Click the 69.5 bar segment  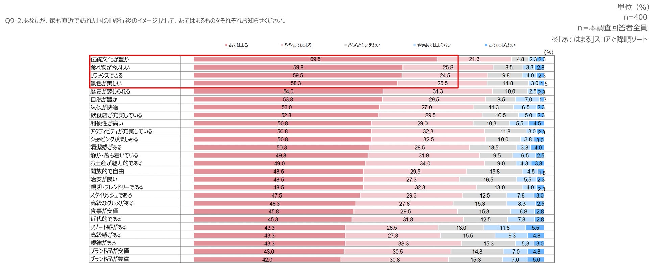coord(315,59)
